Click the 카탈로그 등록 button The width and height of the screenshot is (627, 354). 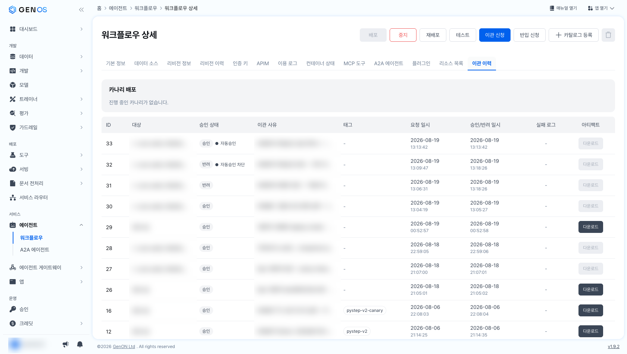pos(574,35)
